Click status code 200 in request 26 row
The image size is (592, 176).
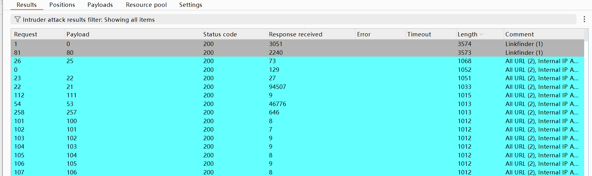point(208,61)
